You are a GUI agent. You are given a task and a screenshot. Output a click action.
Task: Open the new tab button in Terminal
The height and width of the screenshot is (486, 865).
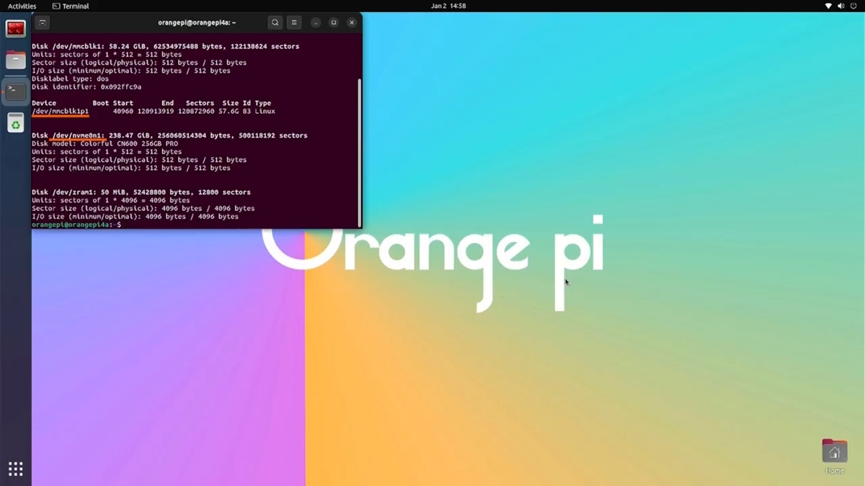(43, 22)
